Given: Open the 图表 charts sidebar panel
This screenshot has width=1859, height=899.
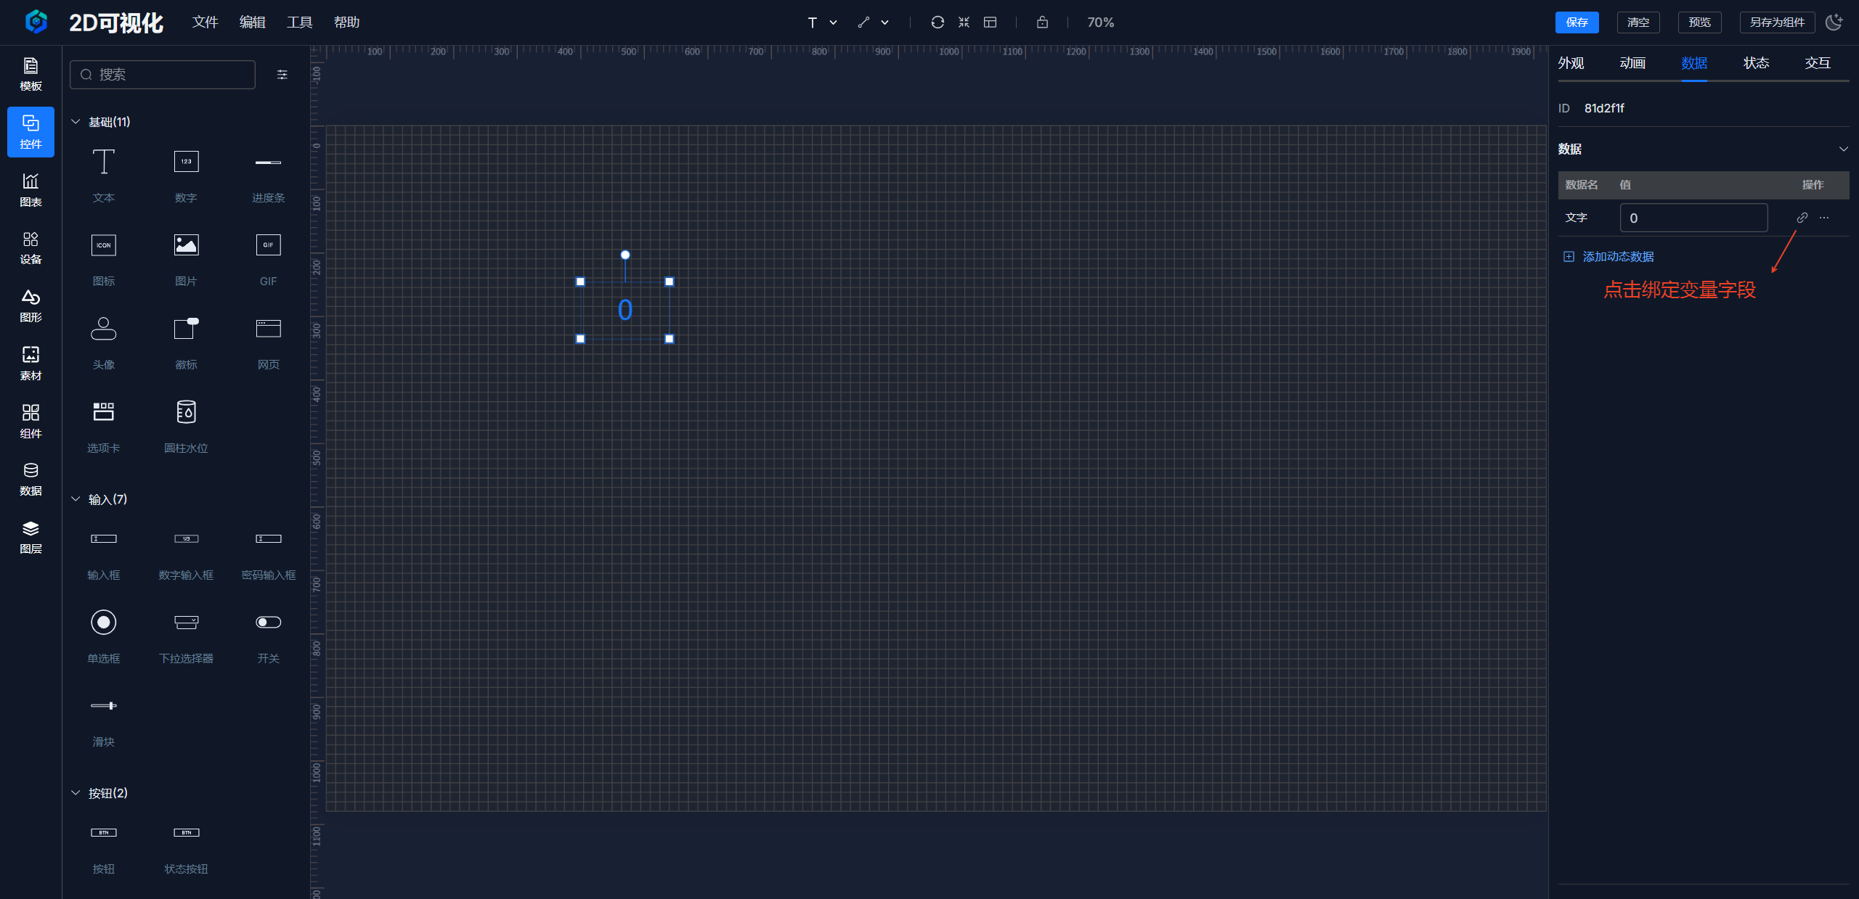Looking at the screenshot, I should pos(30,190).
